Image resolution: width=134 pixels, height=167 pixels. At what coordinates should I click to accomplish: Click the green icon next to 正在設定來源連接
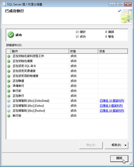[x=9, y=71]
